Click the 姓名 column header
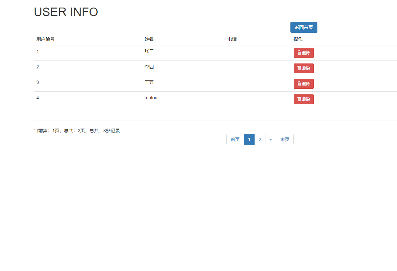This screenshot has width=397, height=271. coord(149,39)
